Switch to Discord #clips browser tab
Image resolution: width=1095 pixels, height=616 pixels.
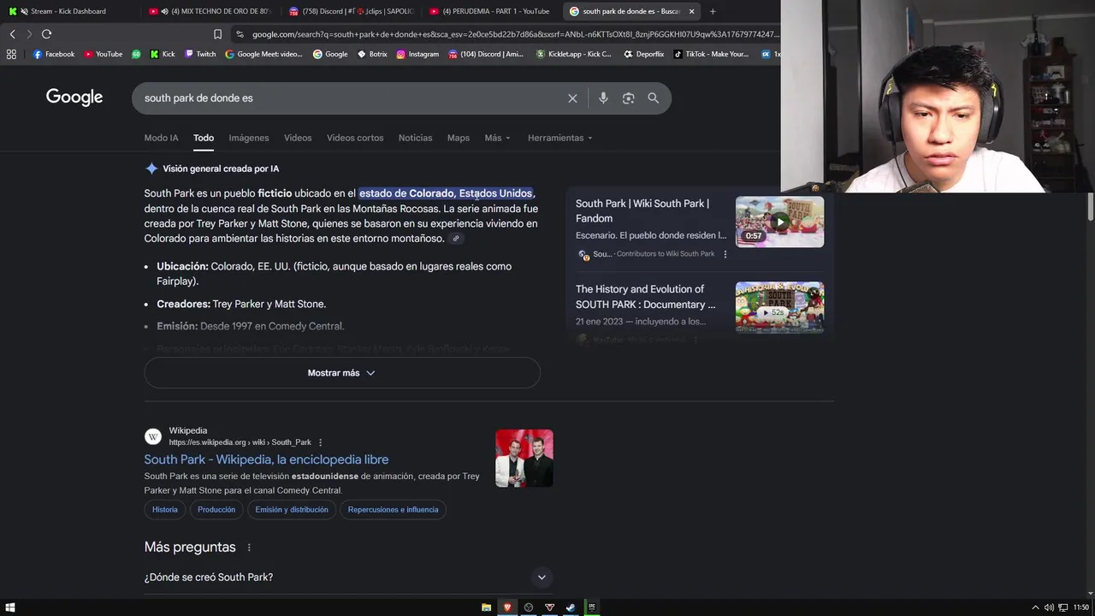[352, 11]
